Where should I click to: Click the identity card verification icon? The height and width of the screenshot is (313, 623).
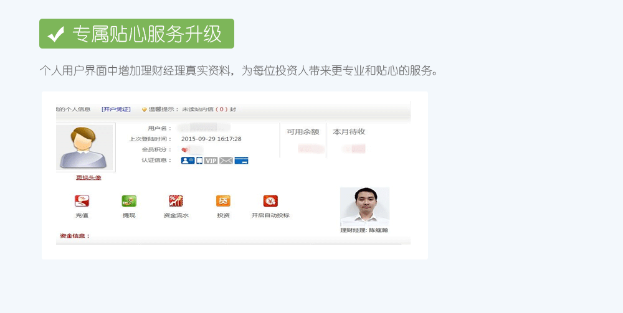(188, 161)
